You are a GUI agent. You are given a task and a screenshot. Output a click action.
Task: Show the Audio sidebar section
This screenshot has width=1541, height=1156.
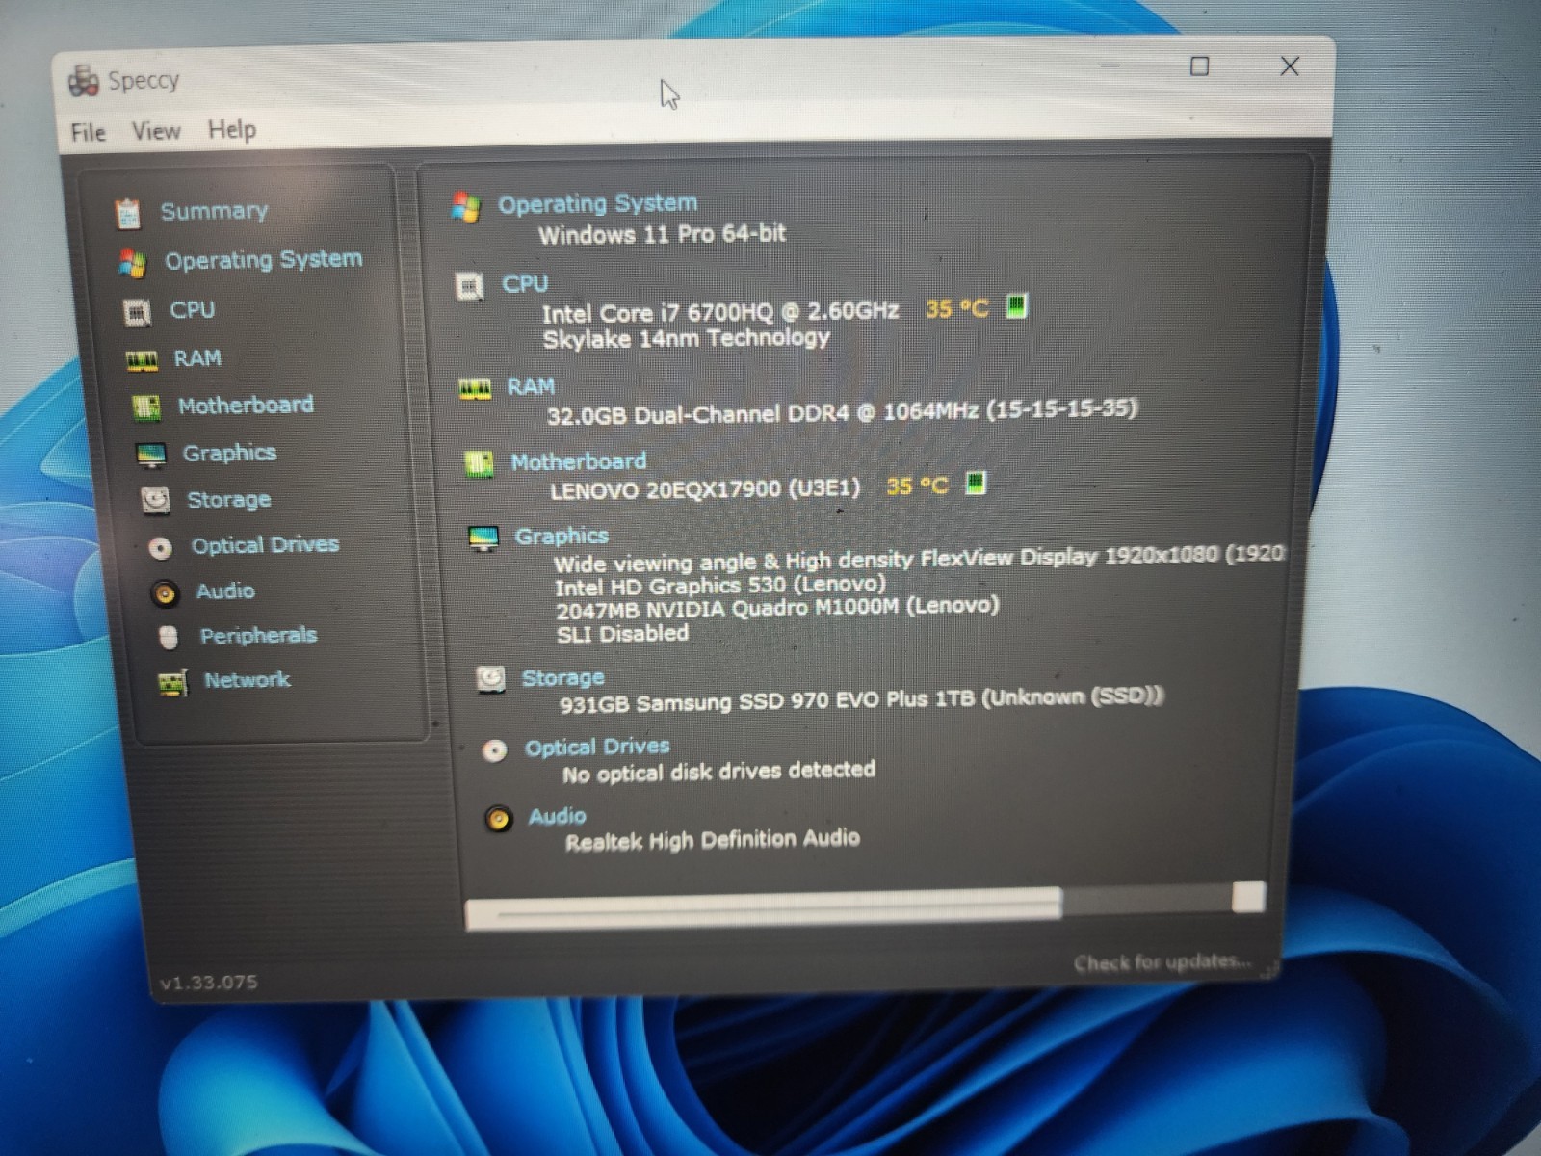click(225, 591)
